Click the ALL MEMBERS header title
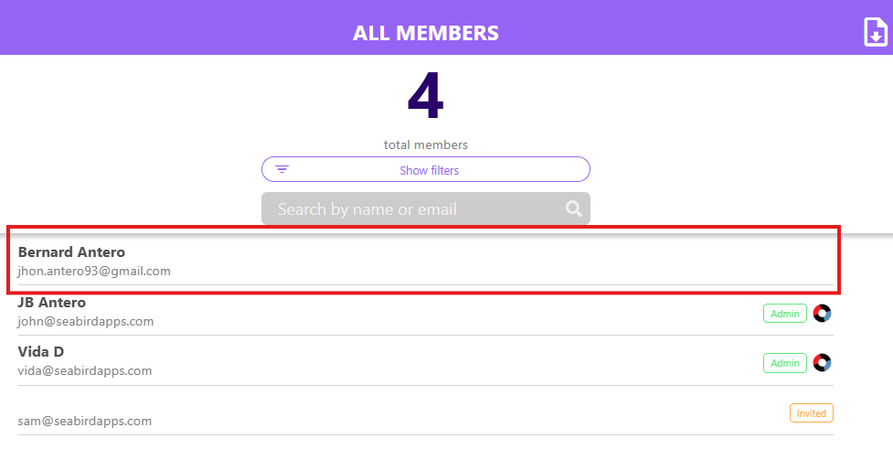Screen dimensions: 893x449 pyautogui.click(x=425, y=33)
